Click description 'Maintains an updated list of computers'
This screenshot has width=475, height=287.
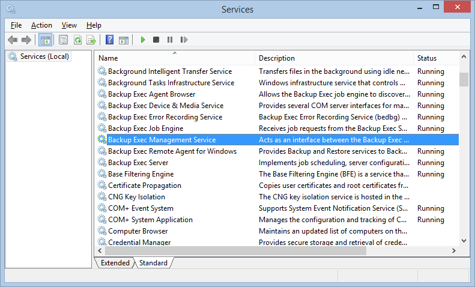pos(333,231)
